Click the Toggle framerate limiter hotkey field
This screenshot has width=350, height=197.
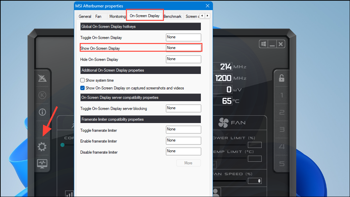(183, 129)
